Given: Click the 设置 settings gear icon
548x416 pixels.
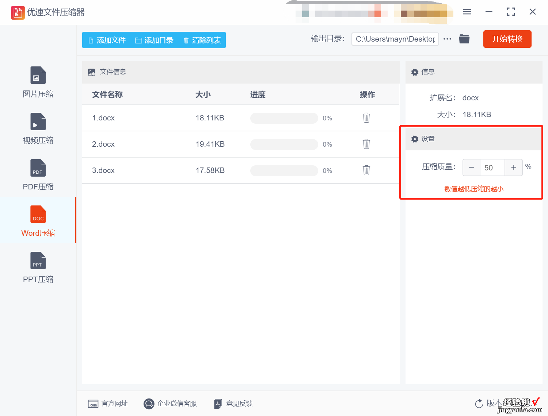Looking at the screenshot, I should point(415,139).
